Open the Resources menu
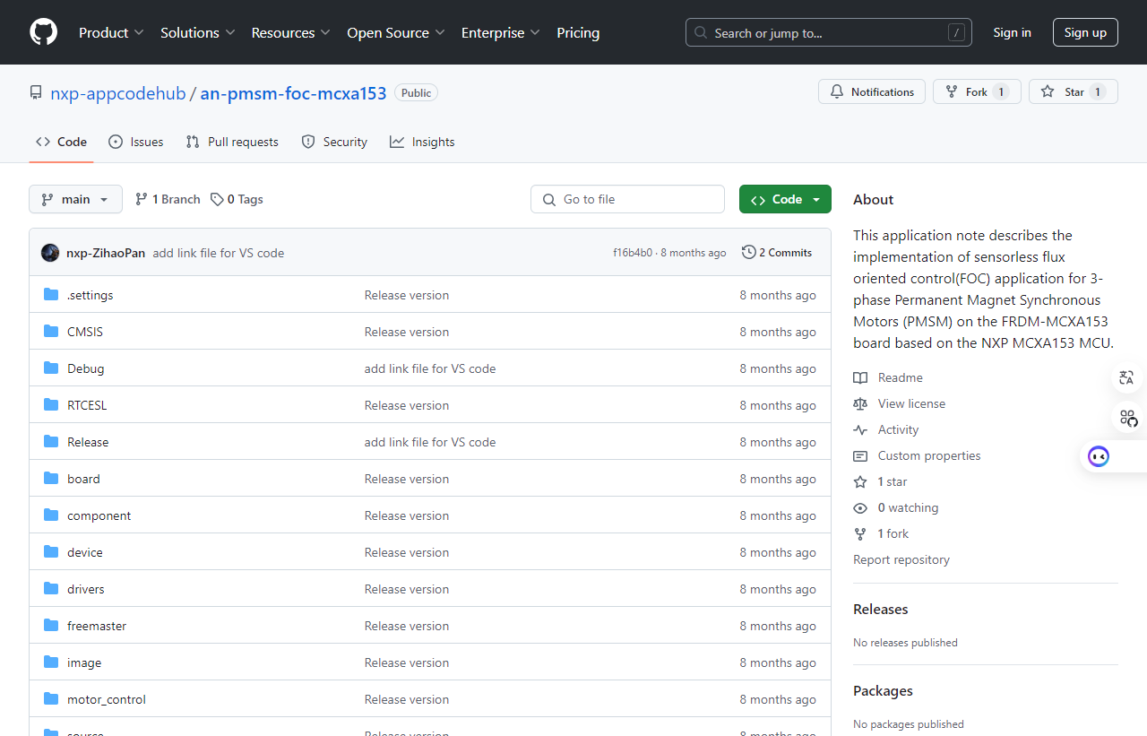The height and width of the screenshot is (736, 1147). pos(291,32)
